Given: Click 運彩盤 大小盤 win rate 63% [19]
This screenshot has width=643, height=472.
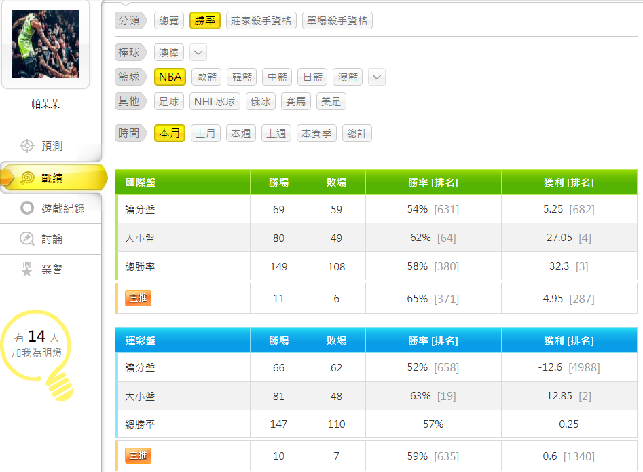Looking at the screenshot, I should click(x=433, y=396).
